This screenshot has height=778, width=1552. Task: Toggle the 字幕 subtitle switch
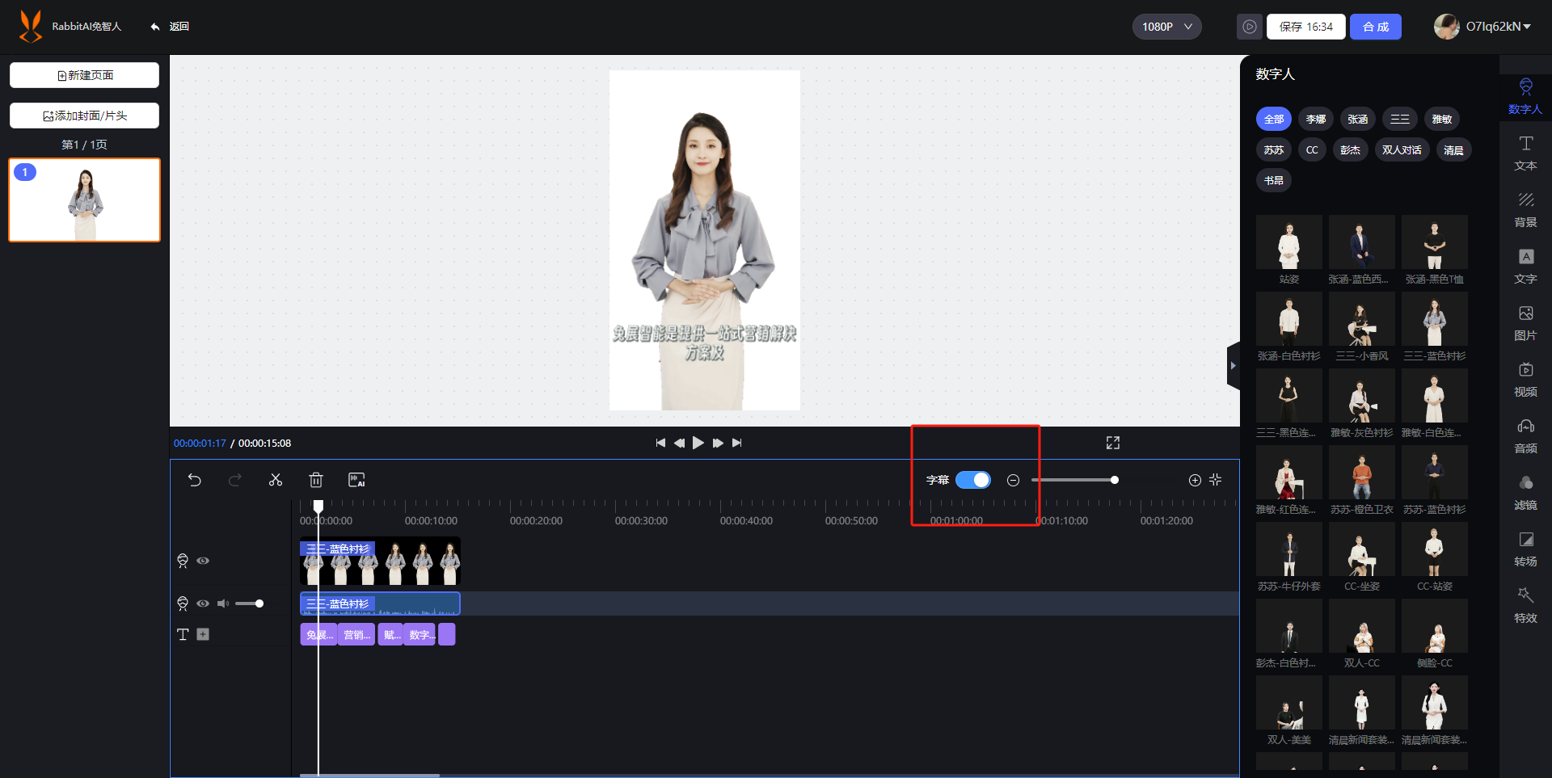click(x=973, y=480)
